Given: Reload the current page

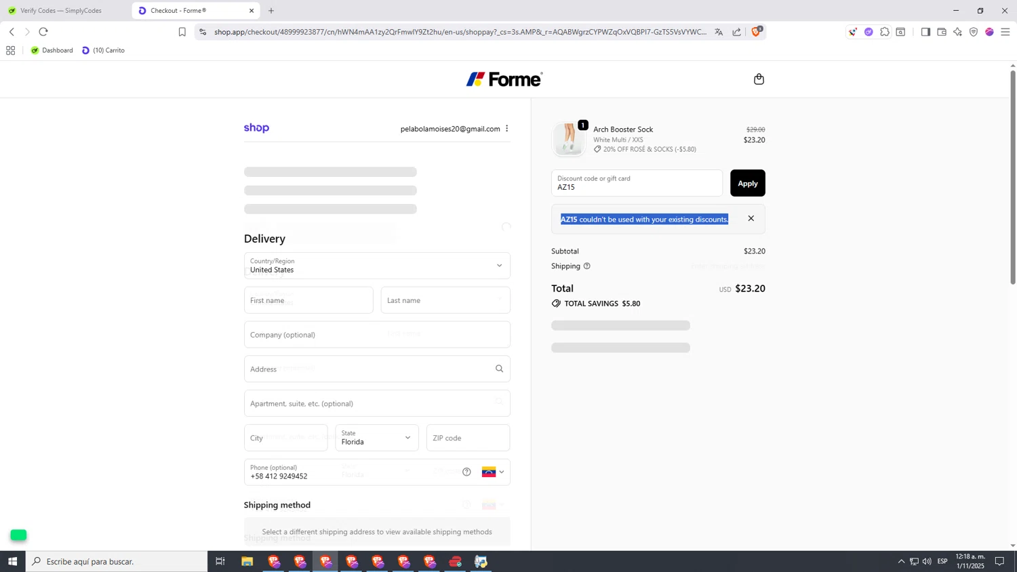Looking at the screenshot, I should click(x=43, y=32).
